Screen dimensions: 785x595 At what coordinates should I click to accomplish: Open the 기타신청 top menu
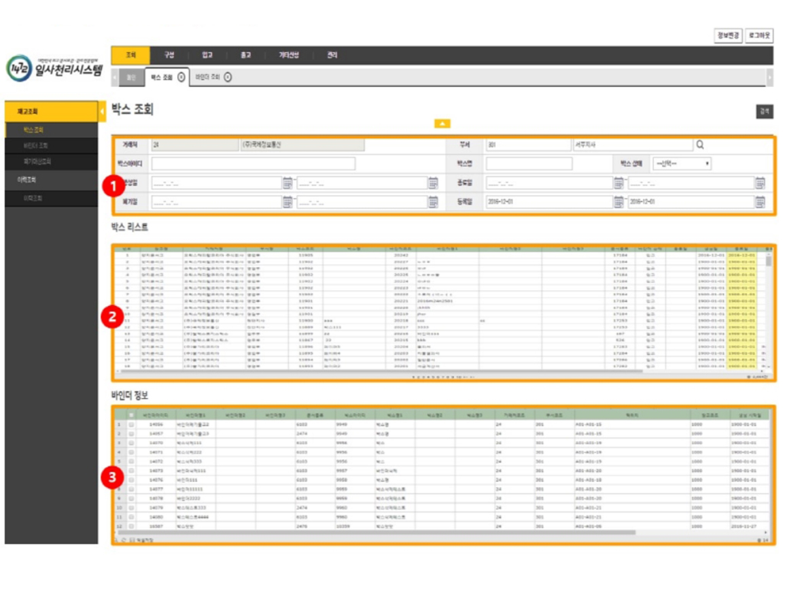tap(289, 55)
